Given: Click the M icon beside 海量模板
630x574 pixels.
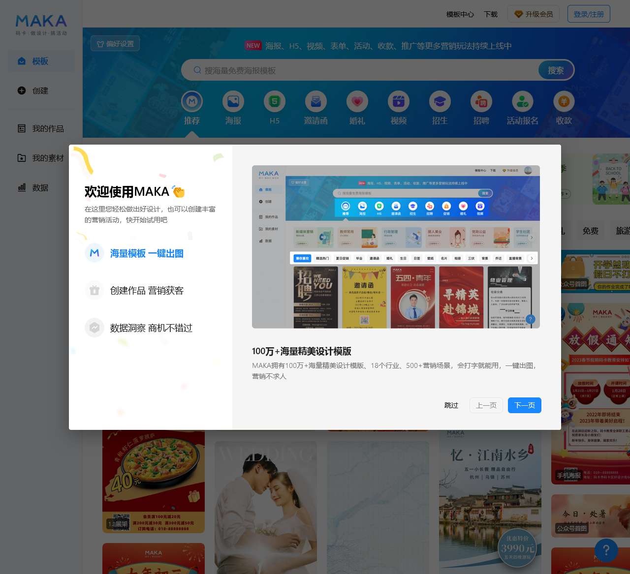Looking at the screenshot, I should point(94,253).
